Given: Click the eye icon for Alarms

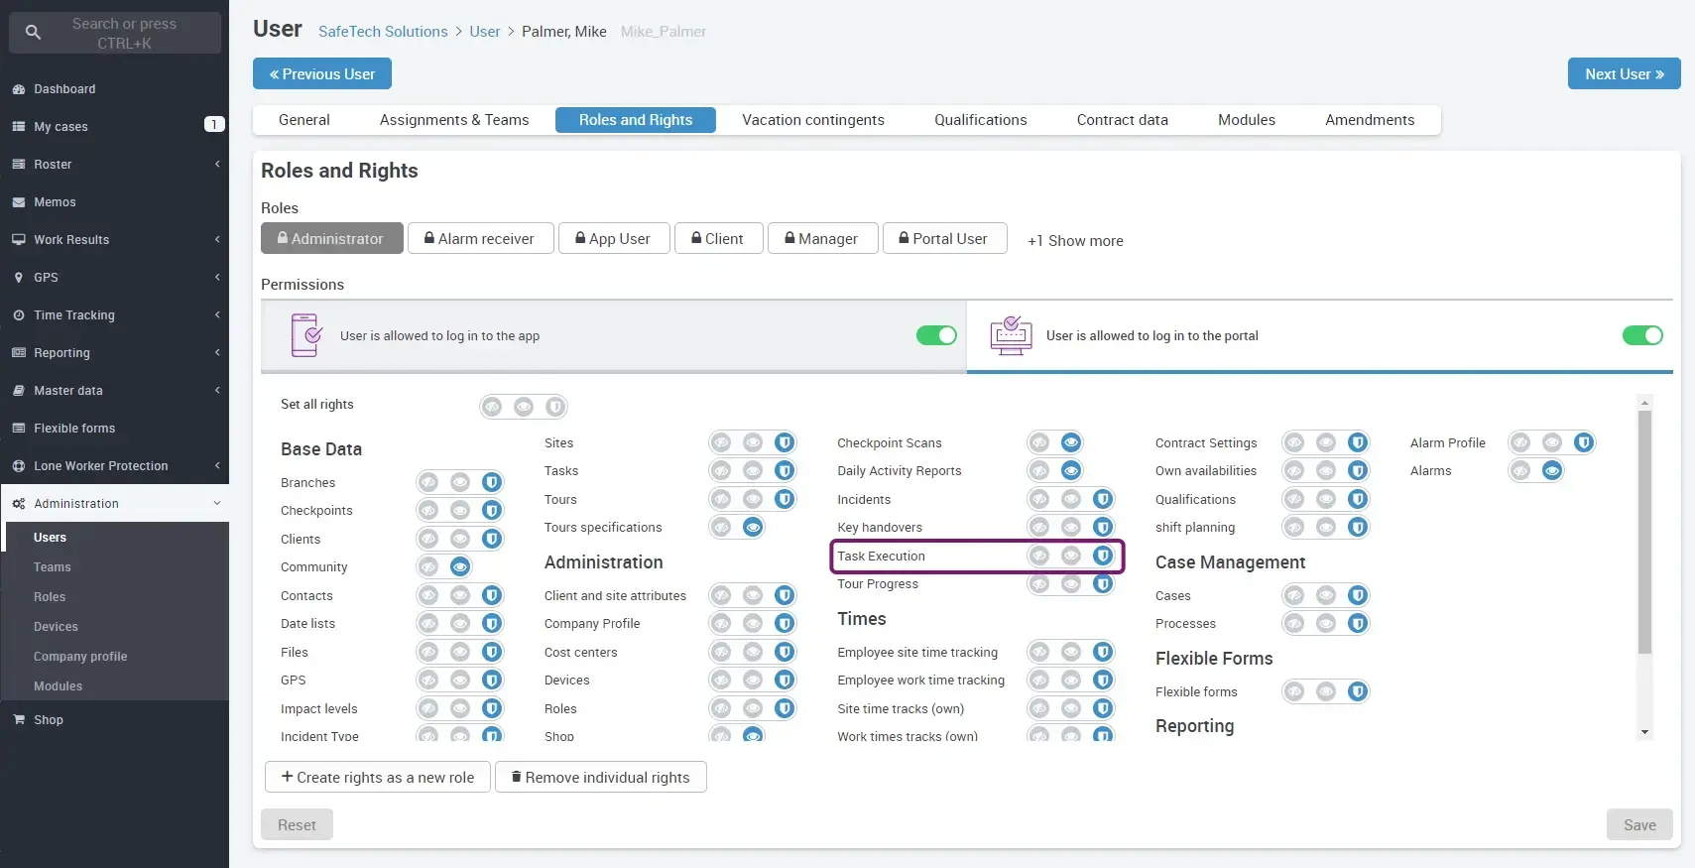Looking at the screenshot, I should pyautogui.click(x=1552, y=471).
